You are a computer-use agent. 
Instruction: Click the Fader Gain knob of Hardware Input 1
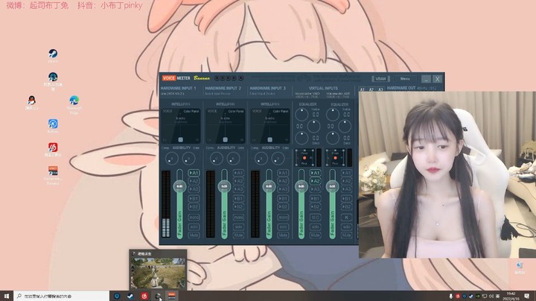coord(179,186)
